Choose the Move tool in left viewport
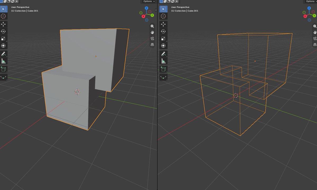This screenshot has height=190, width=317. (3, 24)
